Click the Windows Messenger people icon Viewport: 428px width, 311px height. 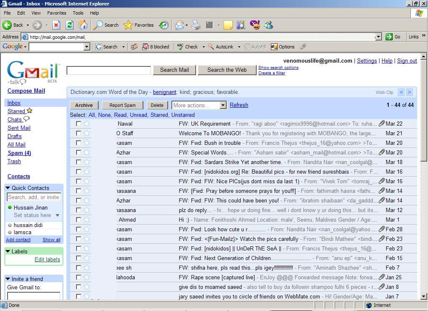(268, 25)
